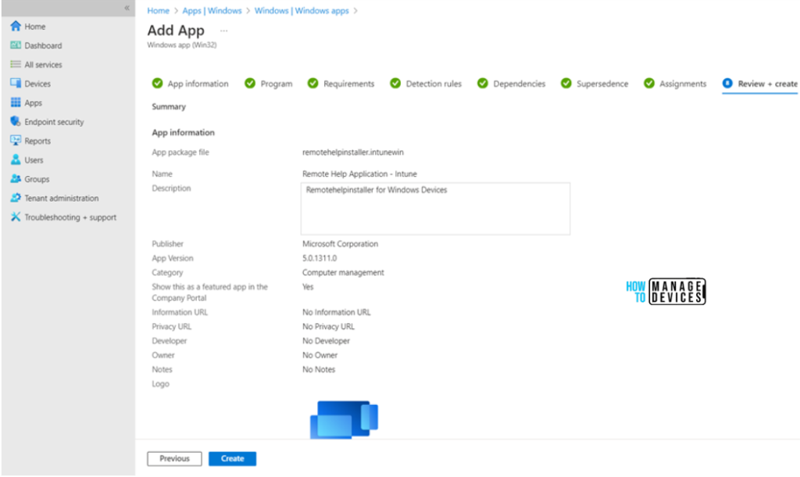Follow Windows | Windows apps breadcrumb link
Image resolution: width=800 pixels, height=477 pixels.
(302, 11)
